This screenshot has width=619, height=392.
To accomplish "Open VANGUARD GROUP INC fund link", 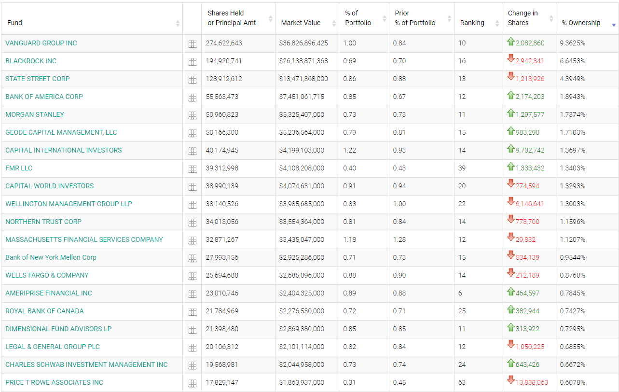I will [x=41, y=43].
